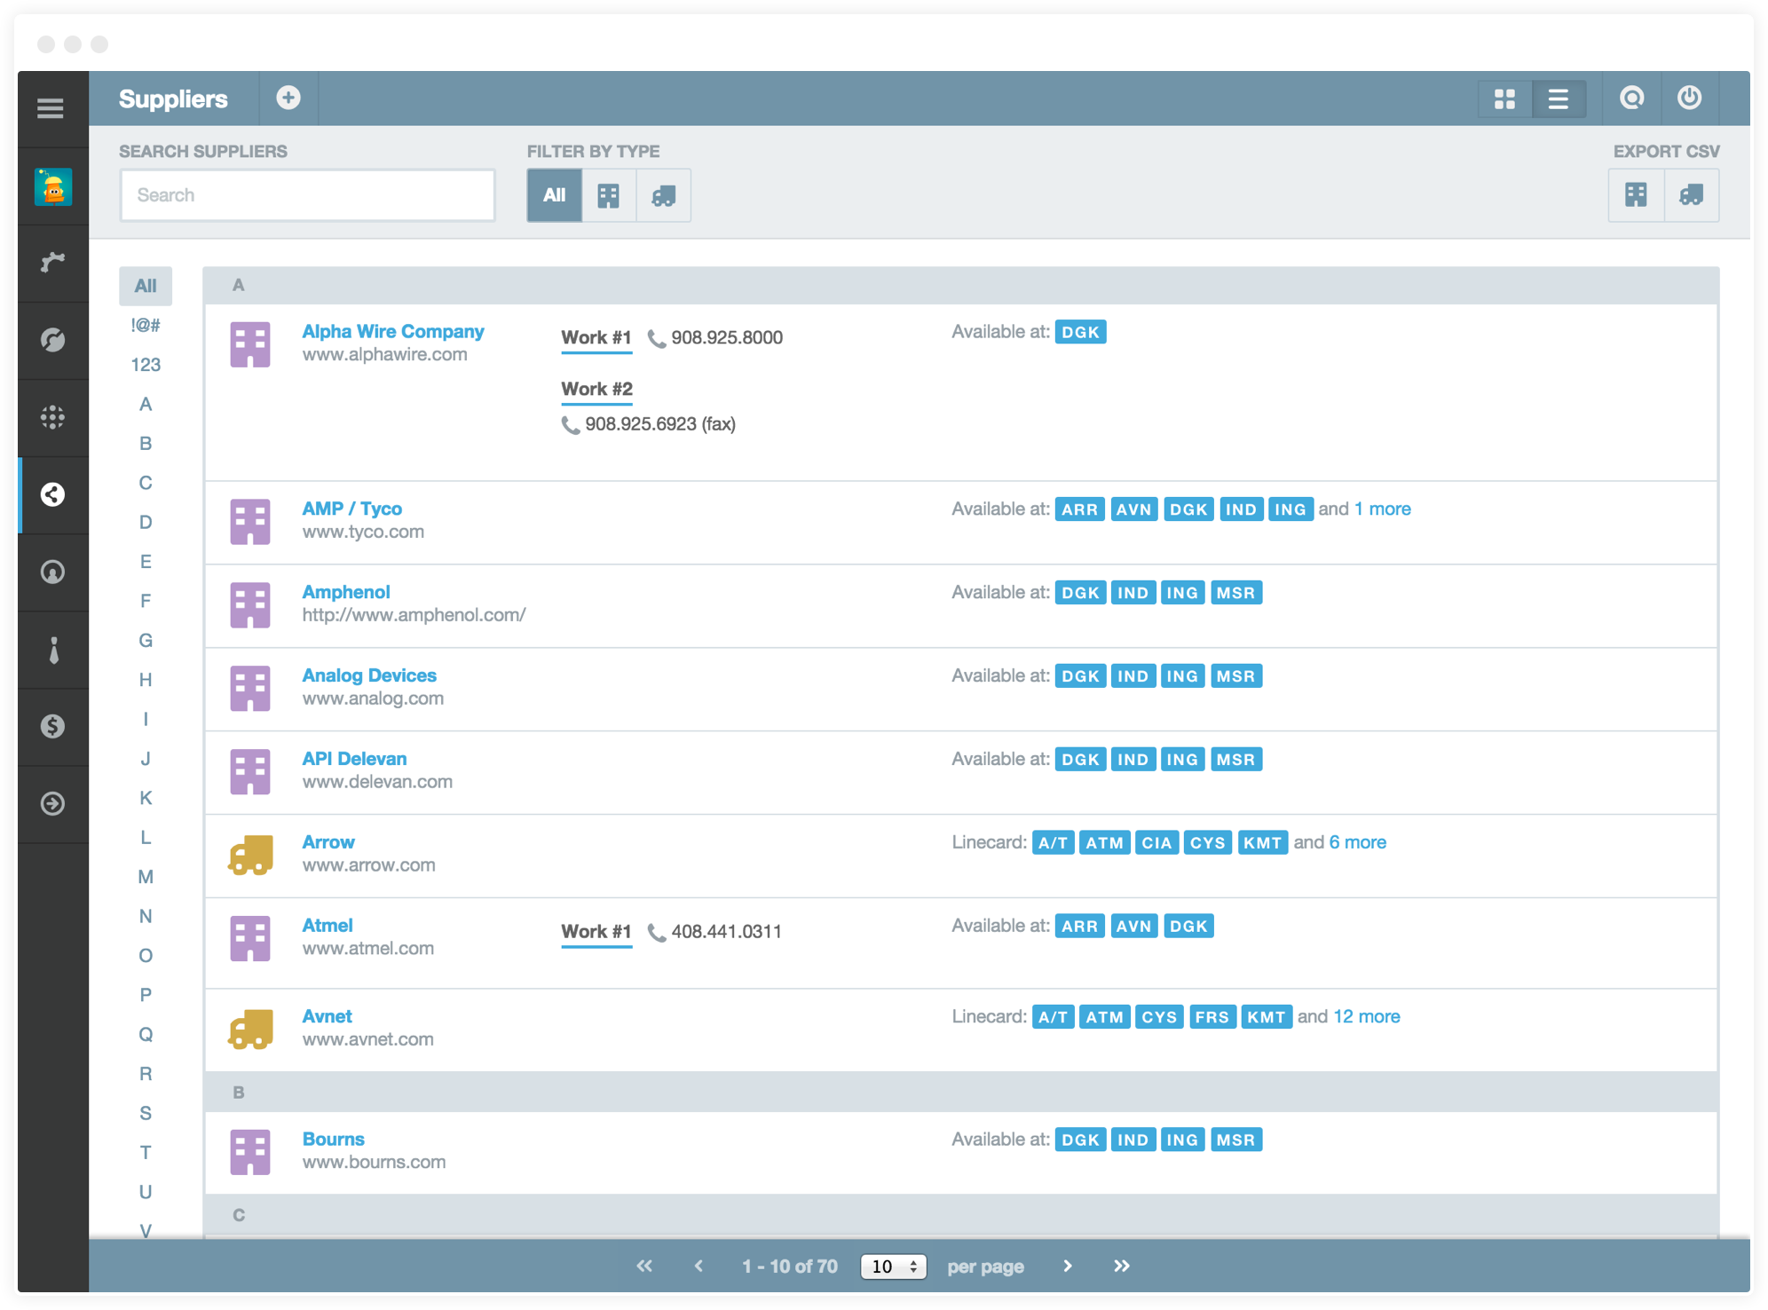Open the necktie icon in the sidebar
This screenshot has height=1310, width=1768.
(x=53, y=650)
